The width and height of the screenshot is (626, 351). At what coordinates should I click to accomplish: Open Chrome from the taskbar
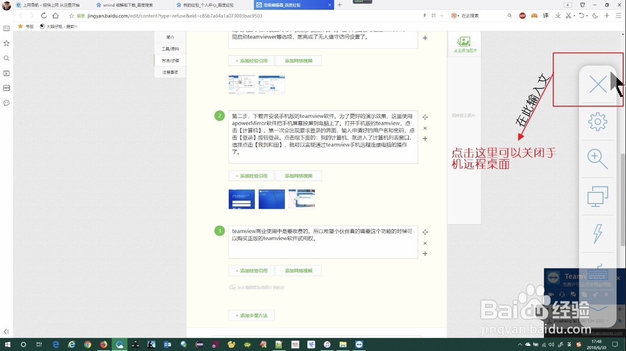tap(88, 345)
